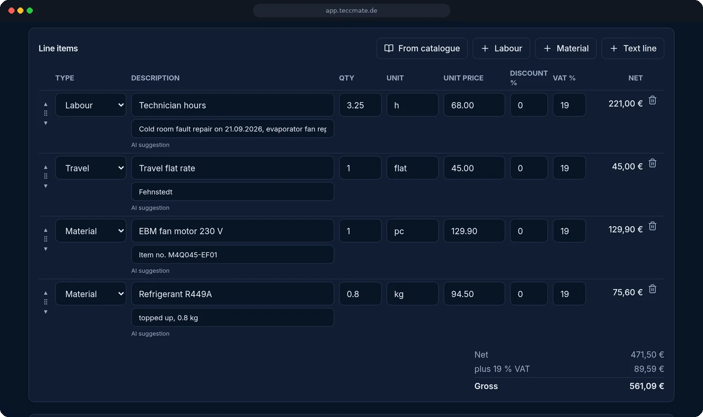This screenshot has width=703, height=417.
Task: Move Technician hours row down
Action: point(45,123)
